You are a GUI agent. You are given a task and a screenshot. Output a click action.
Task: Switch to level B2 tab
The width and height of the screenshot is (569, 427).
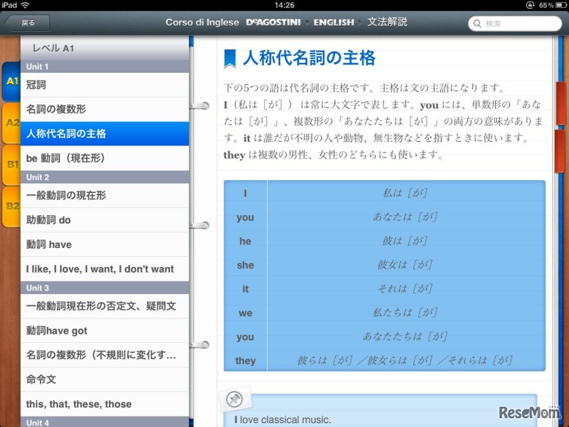point(11,206)
